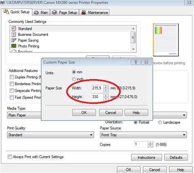
Task: Click the Width input field
Action: (x=97, y=88)
